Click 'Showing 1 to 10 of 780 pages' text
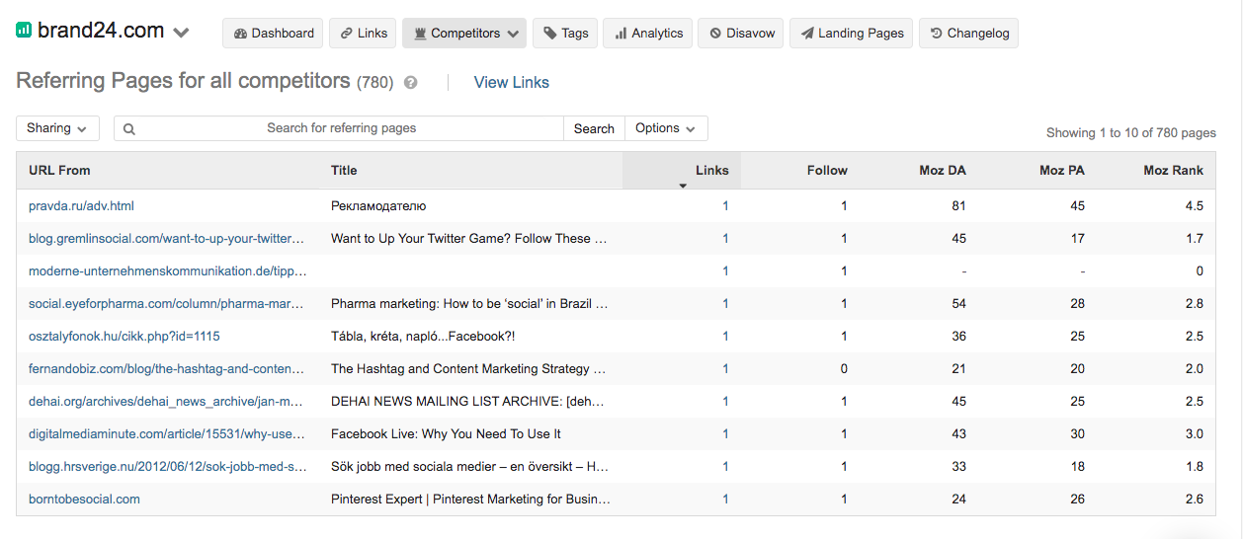The height and width of the screenshot is (539, 1243). (x=1131, y=133)
